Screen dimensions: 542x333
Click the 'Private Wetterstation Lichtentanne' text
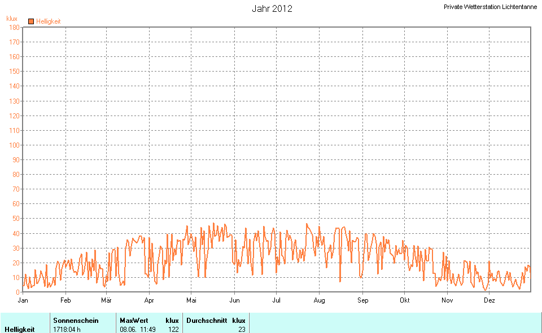pyautogui.click(x=490, y=7)
